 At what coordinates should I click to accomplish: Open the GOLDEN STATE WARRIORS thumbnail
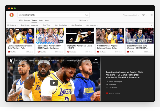tap(139, 36)
